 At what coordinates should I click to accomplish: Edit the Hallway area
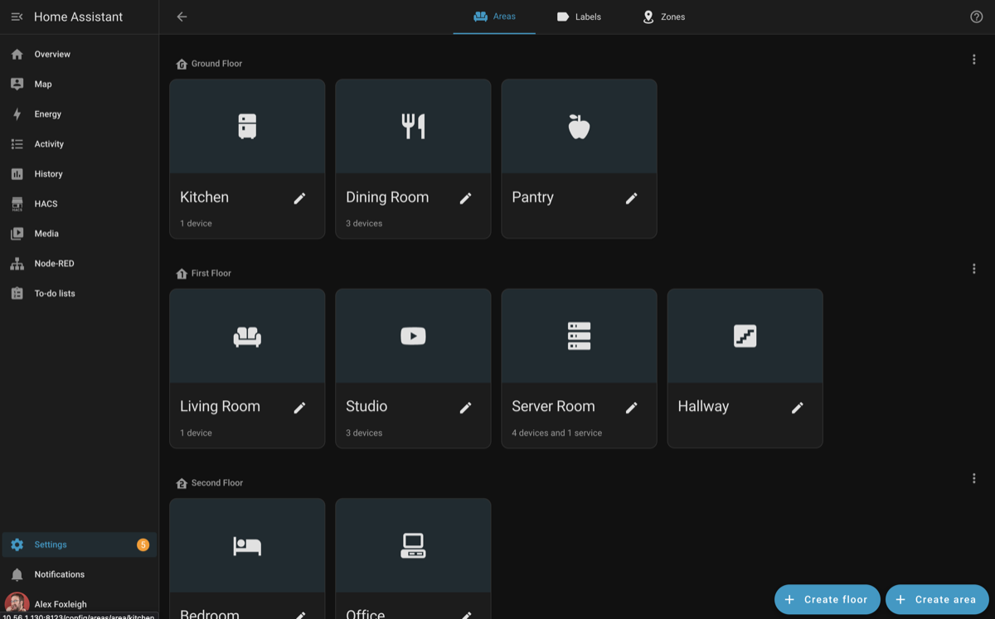[x=797, y=408]
